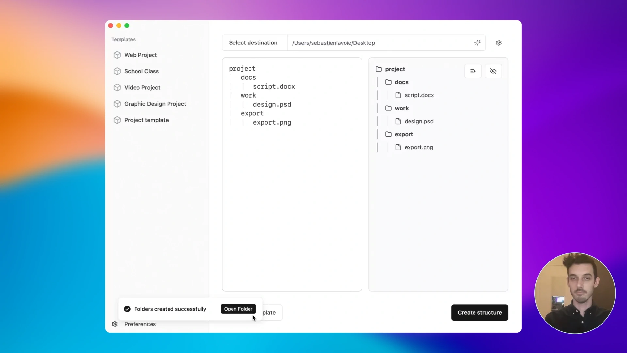The height and width of the screenshot is (353, 627).
Task: Select the work folder label in the preview tree
Action: (402, 109)
